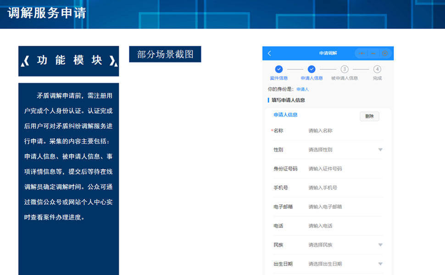Viewport: 445px width, 275px height.
Task: Click the 你的身份是 label
Action: (x=280, y=89)
